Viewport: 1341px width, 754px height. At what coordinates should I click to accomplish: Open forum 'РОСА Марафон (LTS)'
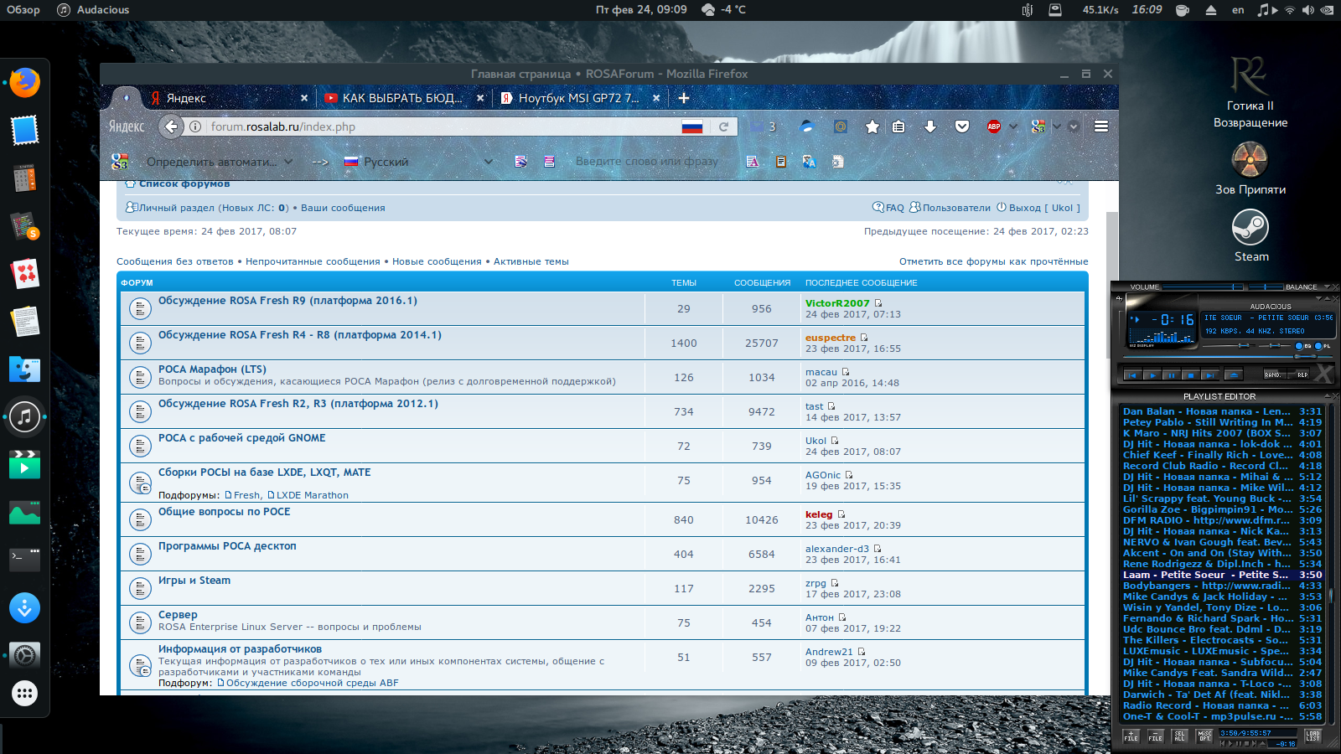212,369
